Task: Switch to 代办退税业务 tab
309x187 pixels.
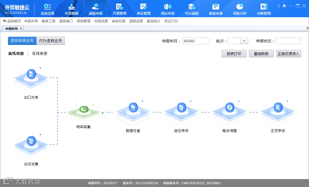Action: 50,41
